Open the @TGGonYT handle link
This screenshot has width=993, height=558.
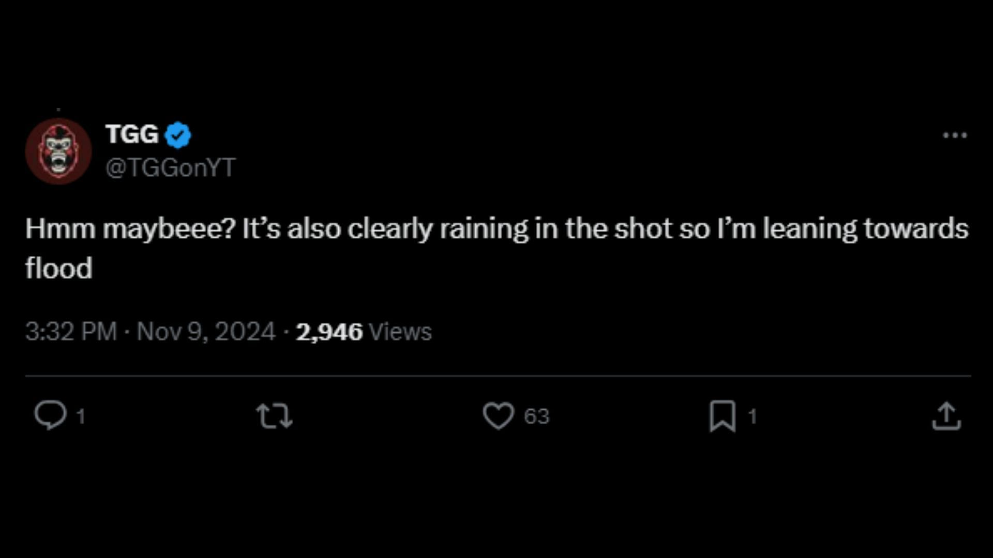click(171, 167)
